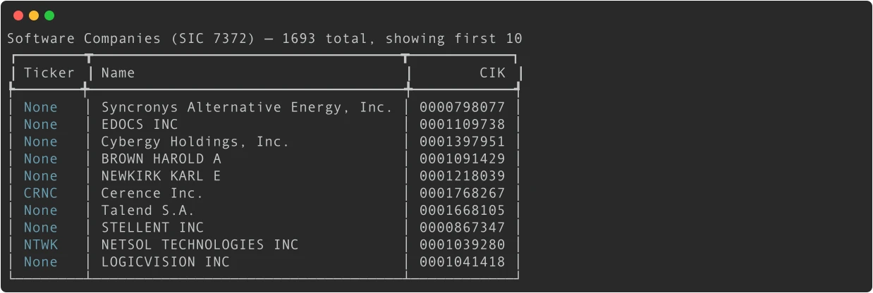Select the Cerence Inc. name
873x293 pixels.
click(x=152, y=193)
